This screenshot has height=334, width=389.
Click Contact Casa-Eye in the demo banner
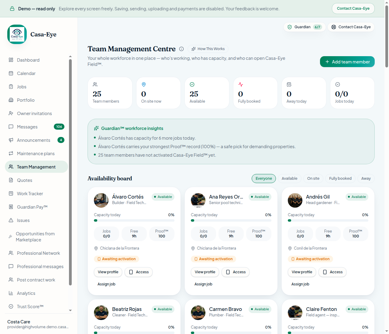[353, 9]
